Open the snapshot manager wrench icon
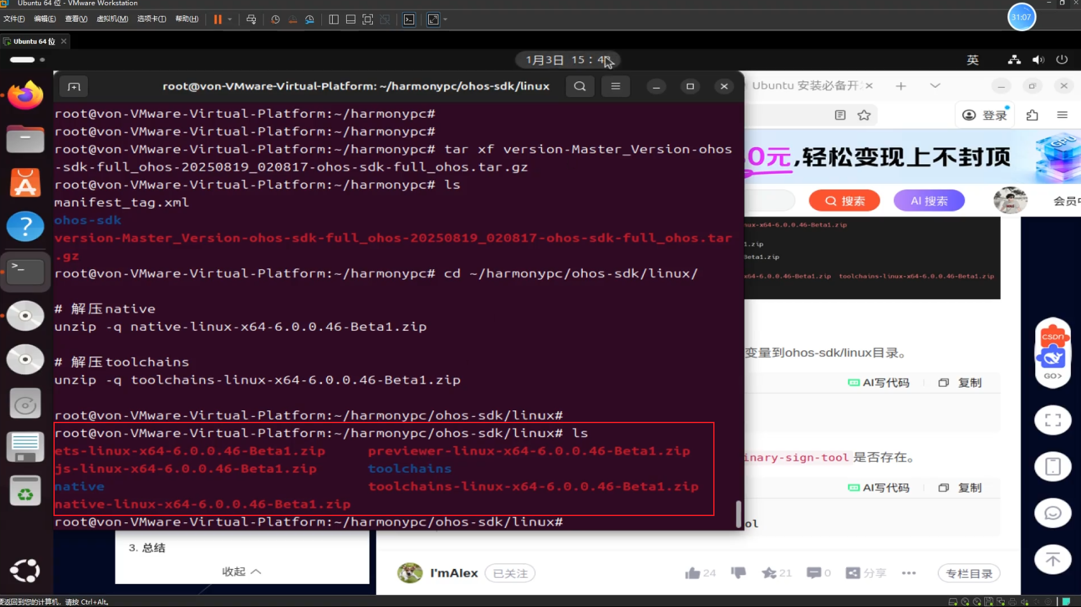1081x607 pixels. click(310, 19)
